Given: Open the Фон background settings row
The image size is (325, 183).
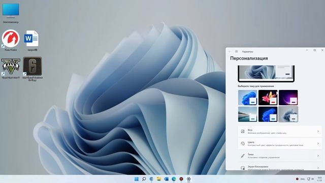Looking at the screenshot, I should [280, 131].
